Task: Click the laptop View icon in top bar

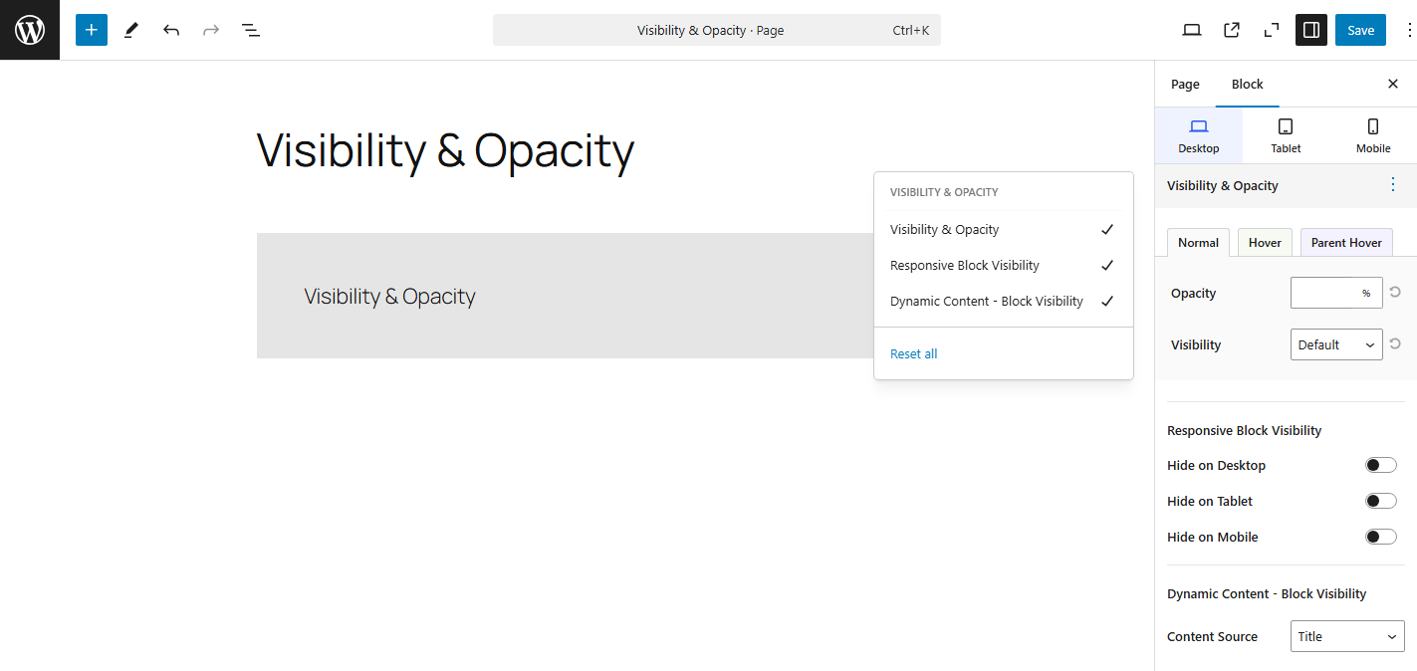Action: pos(1192,30)
